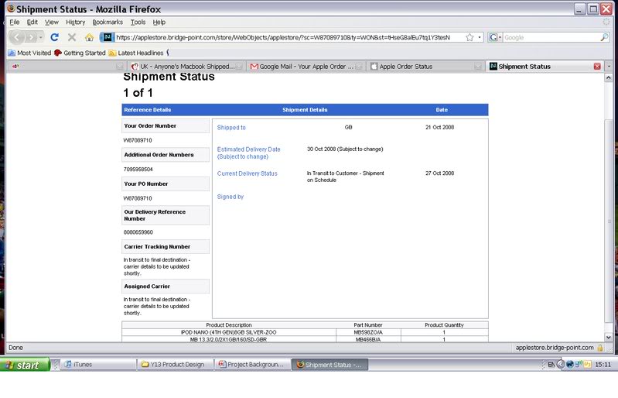The image size is (618, 398).
Task: Click the Firefox Back arrow button
Action: pyautogui.click(x=17, y=37)
